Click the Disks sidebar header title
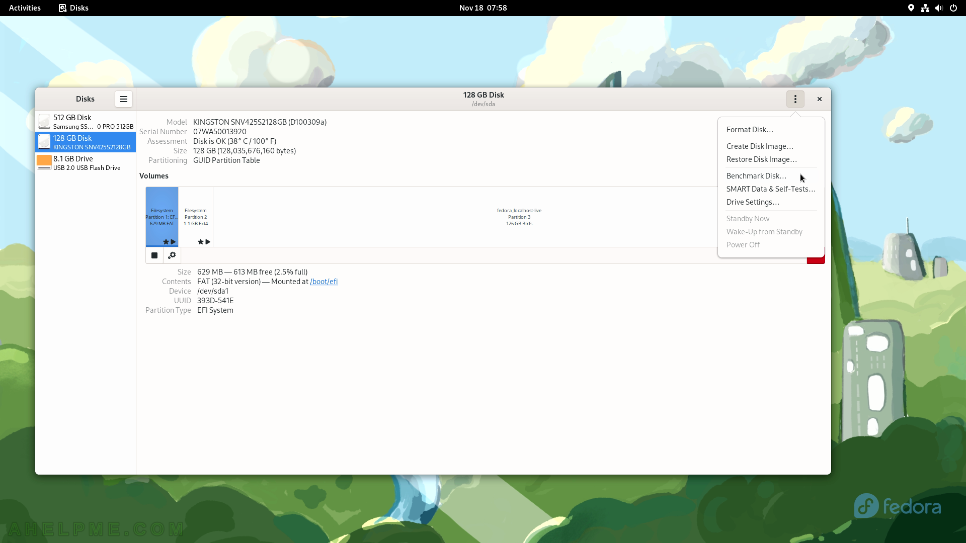 click(x=85, y=99)
